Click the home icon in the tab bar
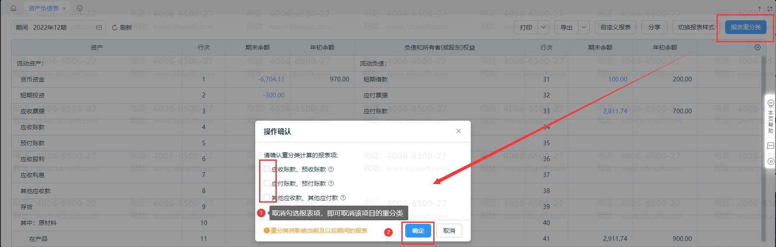776x247 pixels. pos(13,8)
